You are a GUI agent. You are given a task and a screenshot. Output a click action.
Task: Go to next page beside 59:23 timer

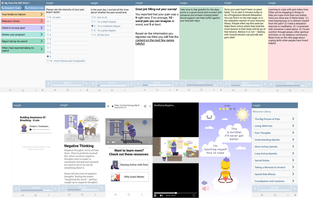pyautogui.click(x=309, y=84)
